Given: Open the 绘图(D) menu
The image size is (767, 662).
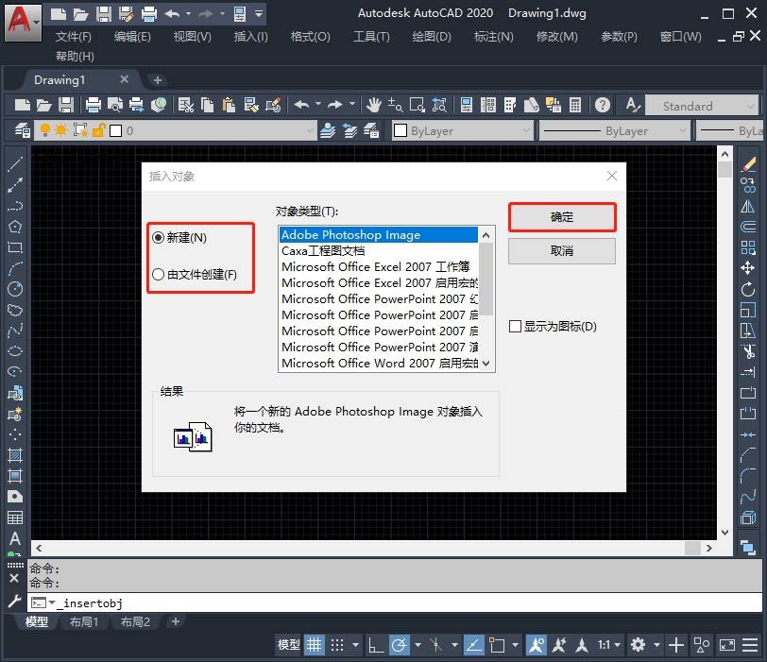Looking at the screenshot, I should [x=432, y=37].
